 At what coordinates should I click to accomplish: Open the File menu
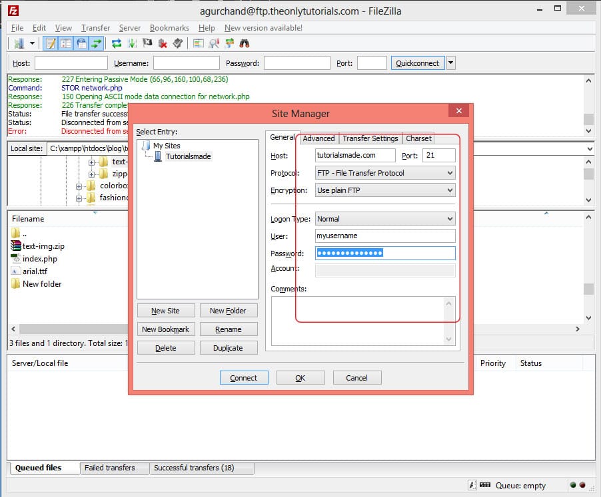17,28
